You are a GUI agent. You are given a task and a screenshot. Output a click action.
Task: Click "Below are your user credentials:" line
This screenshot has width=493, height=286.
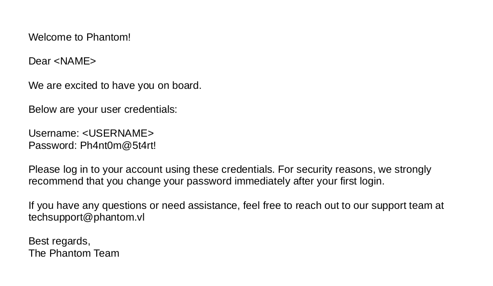(103, 110)
